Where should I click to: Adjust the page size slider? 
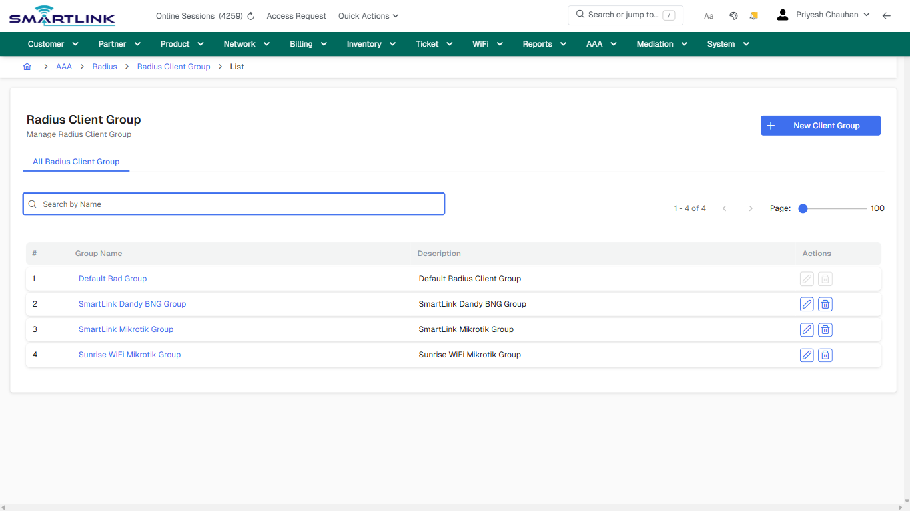(803, 208)
